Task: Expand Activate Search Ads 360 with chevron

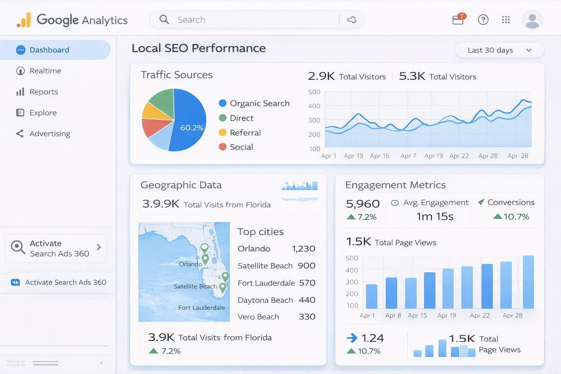Action: pos(99,248)
